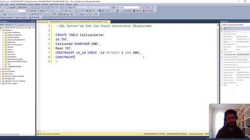Expand the AdventureWorks database node
Viewport: 250px width, 140px height.
3,37
